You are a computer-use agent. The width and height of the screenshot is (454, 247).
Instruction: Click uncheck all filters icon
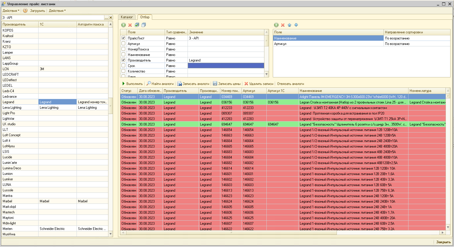[x=144, y=25]
